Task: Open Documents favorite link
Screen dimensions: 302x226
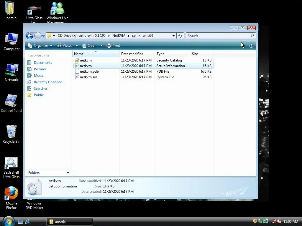Action: 43,63
